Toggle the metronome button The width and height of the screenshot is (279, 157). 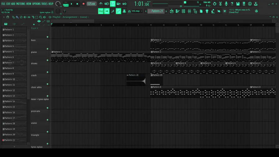[101, 4]
